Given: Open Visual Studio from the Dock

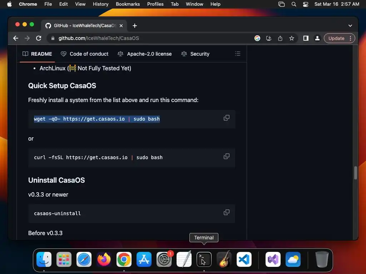Looking at the screenshot, I should tap(273, 259).
